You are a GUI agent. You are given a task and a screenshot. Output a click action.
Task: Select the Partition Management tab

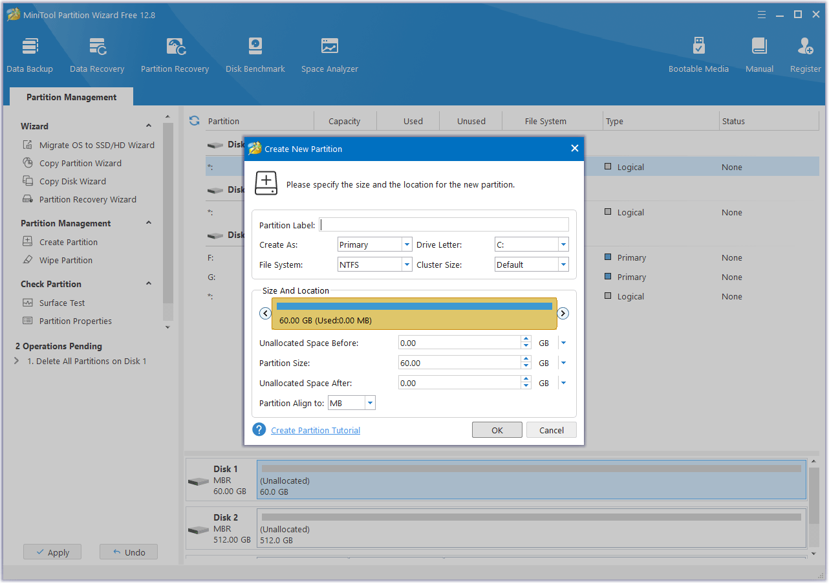coord(71,97)
